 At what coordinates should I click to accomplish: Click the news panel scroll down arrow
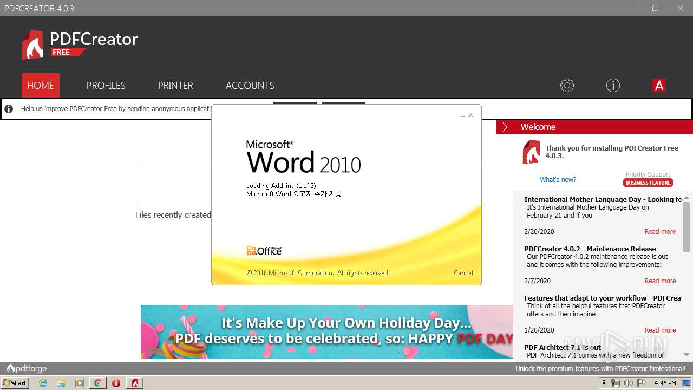pyautogui.click(x=687, y=355)
